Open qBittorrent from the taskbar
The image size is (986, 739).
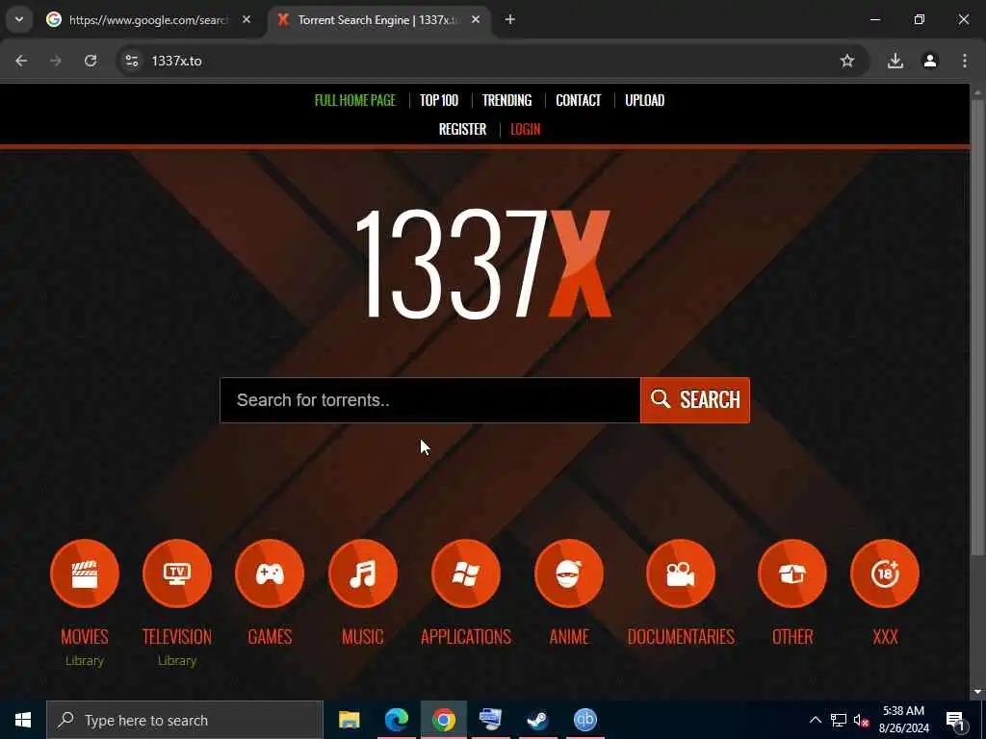tap(584, 720)
